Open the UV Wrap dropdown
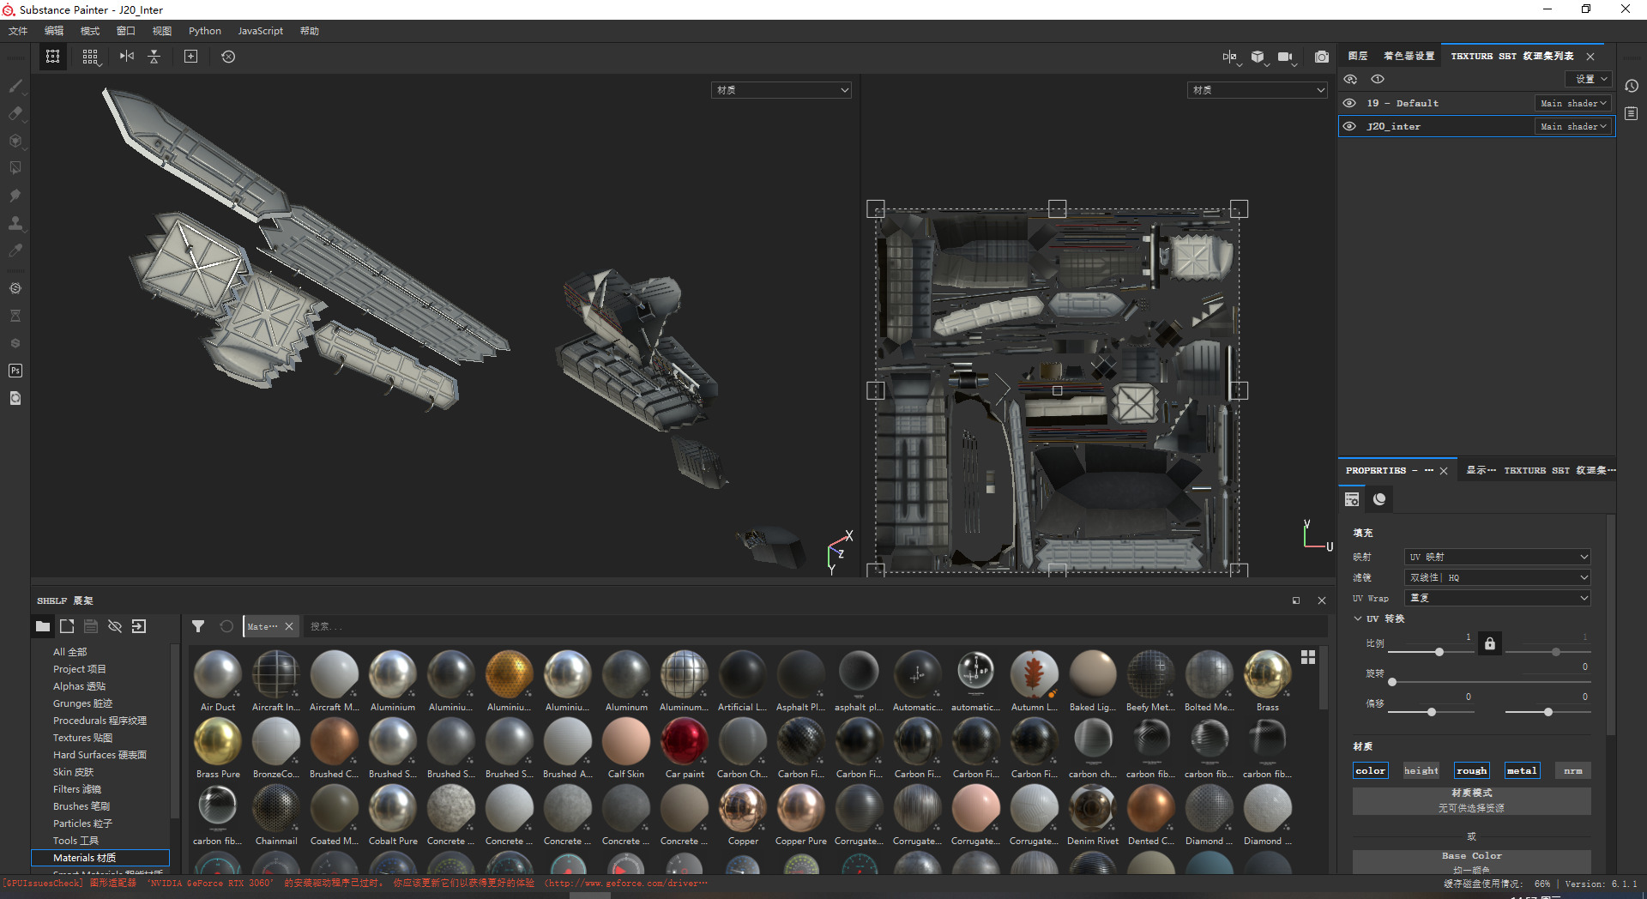 [x=1497, y=598]
